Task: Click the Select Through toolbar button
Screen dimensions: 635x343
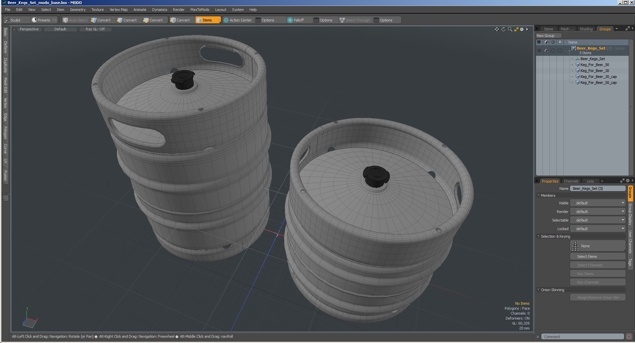Action: point(355,20)
